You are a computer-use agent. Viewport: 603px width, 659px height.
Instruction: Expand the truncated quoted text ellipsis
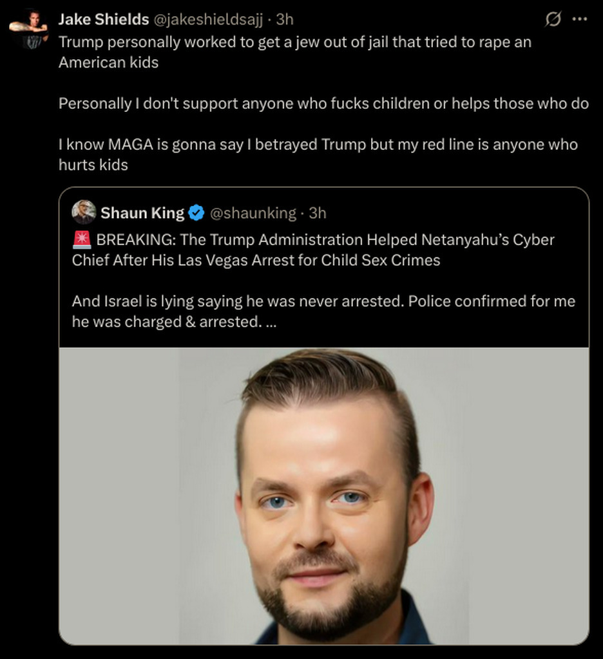[271, 322]
